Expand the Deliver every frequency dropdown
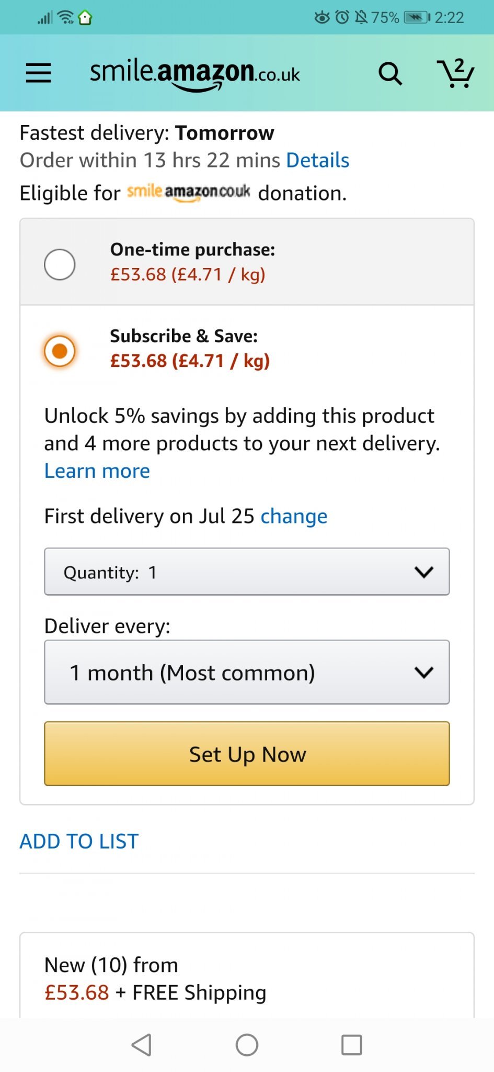494x1072 pixels. pyautogui.click(x=247, y=672)
